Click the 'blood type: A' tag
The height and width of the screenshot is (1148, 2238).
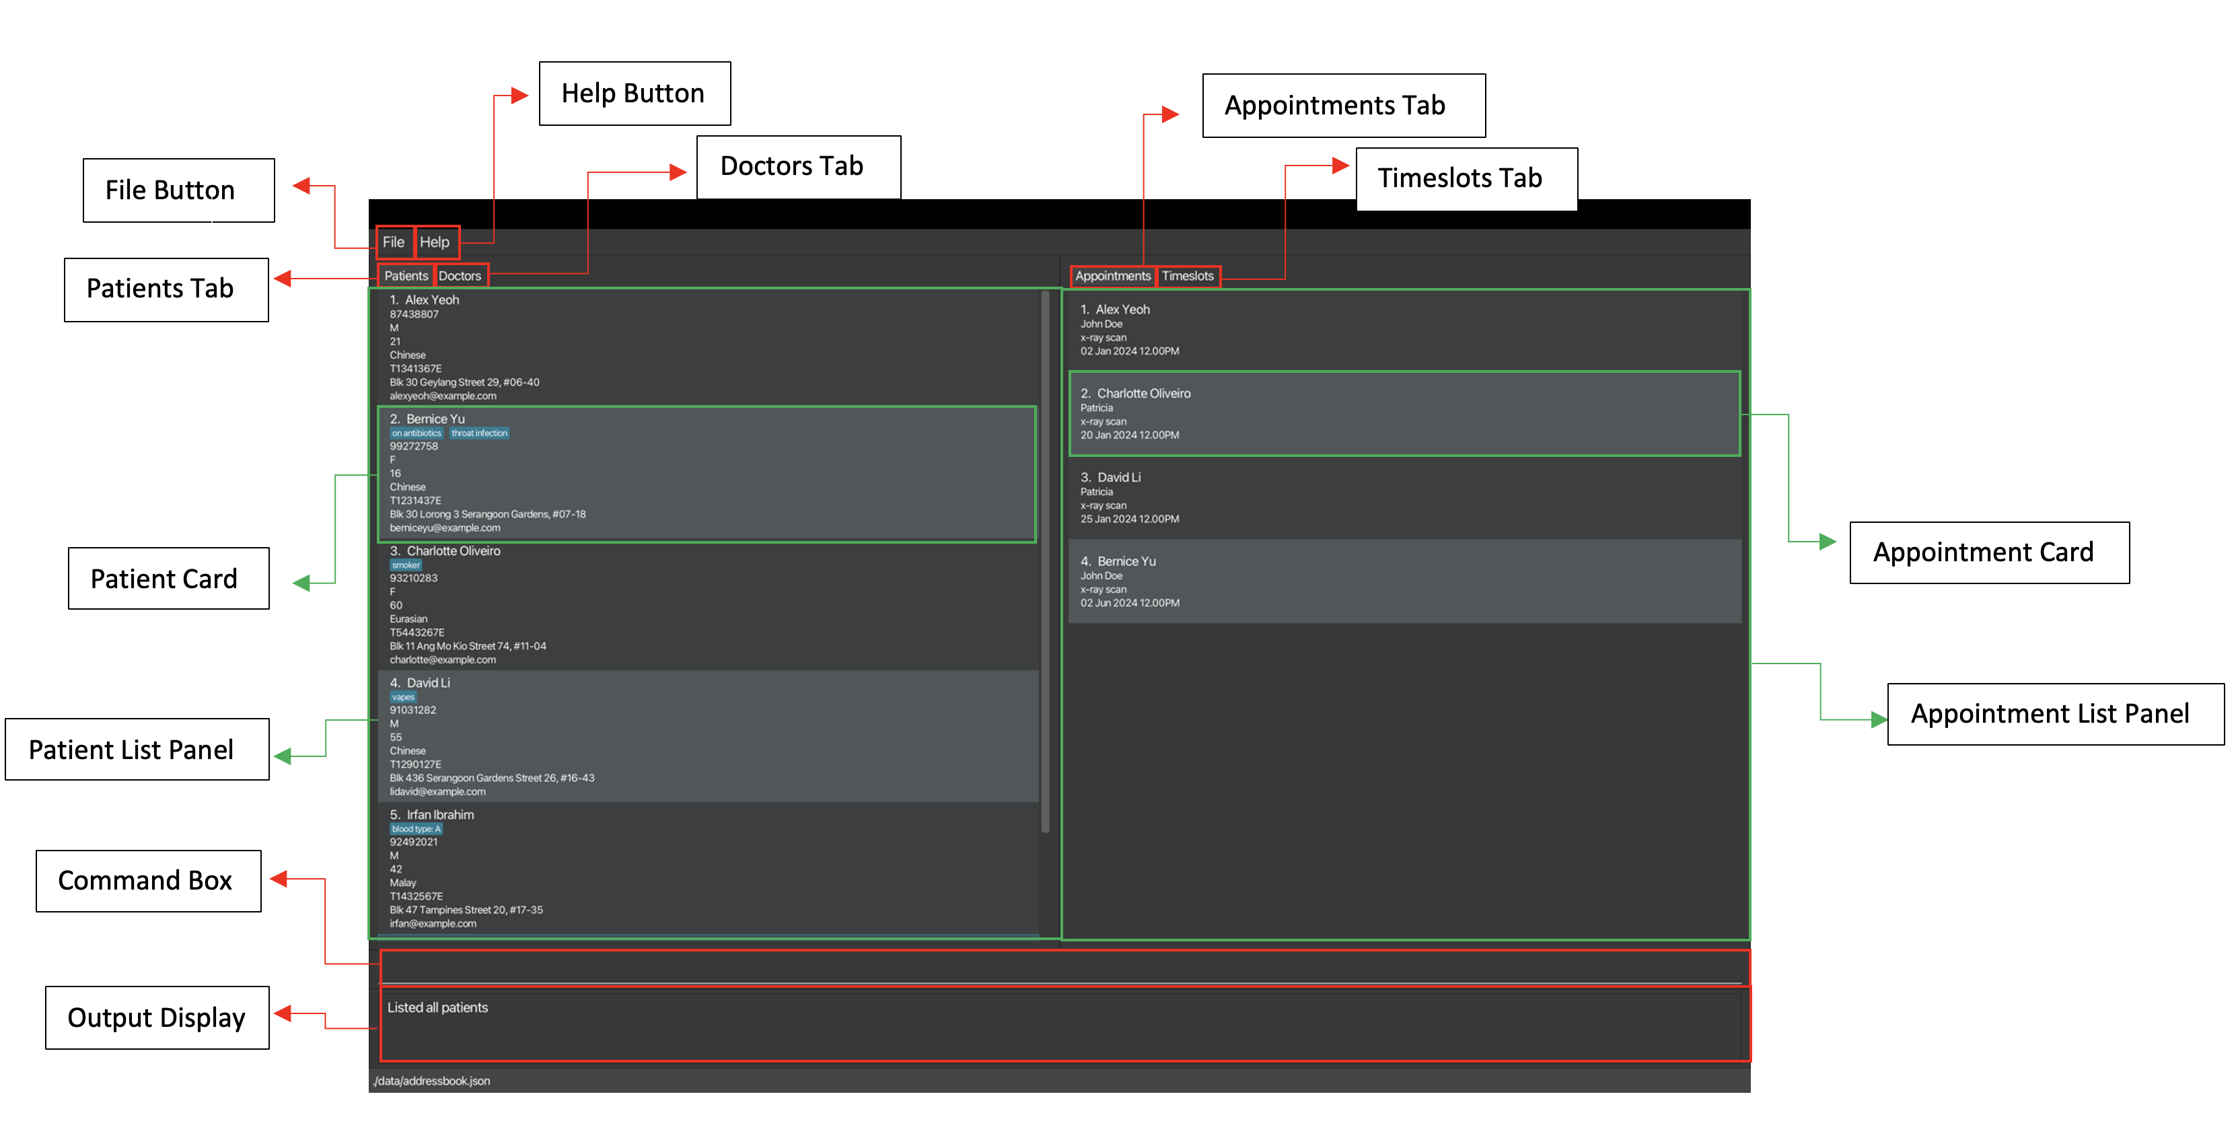coord(416,829)
